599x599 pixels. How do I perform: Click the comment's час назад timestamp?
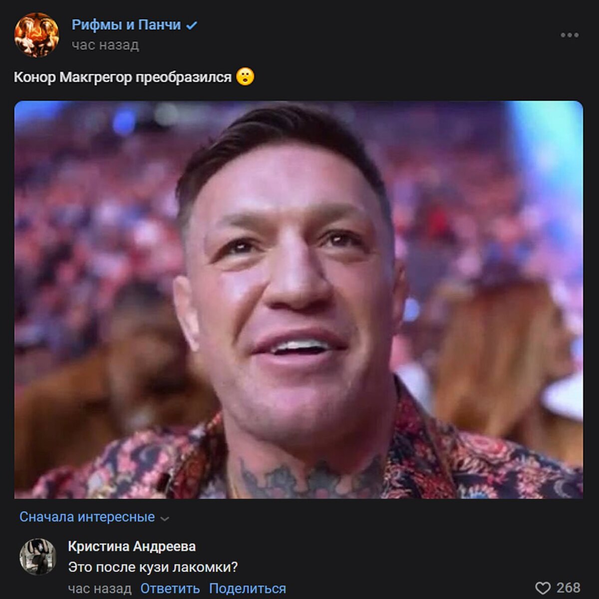[100, 589]
